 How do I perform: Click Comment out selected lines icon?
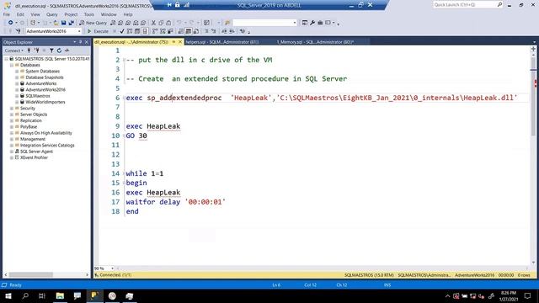pos(206,31)
